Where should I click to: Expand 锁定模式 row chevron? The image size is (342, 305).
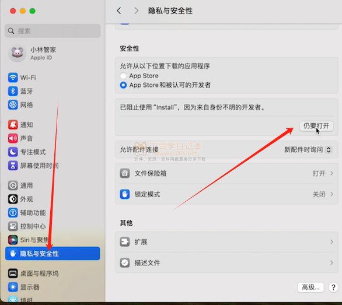click(331, 194)
